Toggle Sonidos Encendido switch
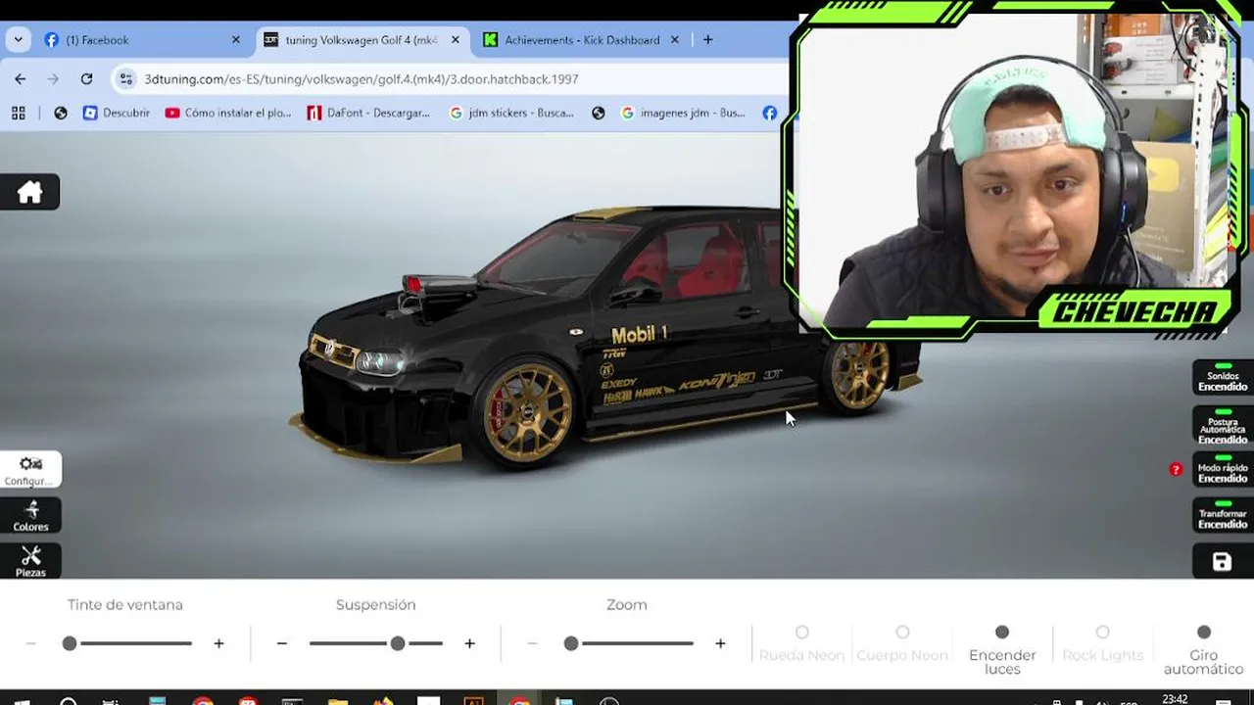Image resolution: width=1254 pixels, height=705 pixels. (1223, 377)
